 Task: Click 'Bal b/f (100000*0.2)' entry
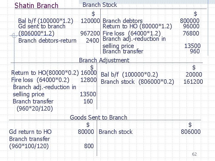tap(129, 75)
